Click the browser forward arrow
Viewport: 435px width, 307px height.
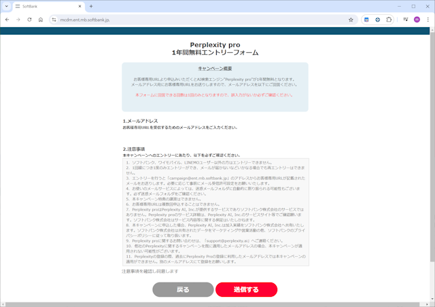point(18,20)
